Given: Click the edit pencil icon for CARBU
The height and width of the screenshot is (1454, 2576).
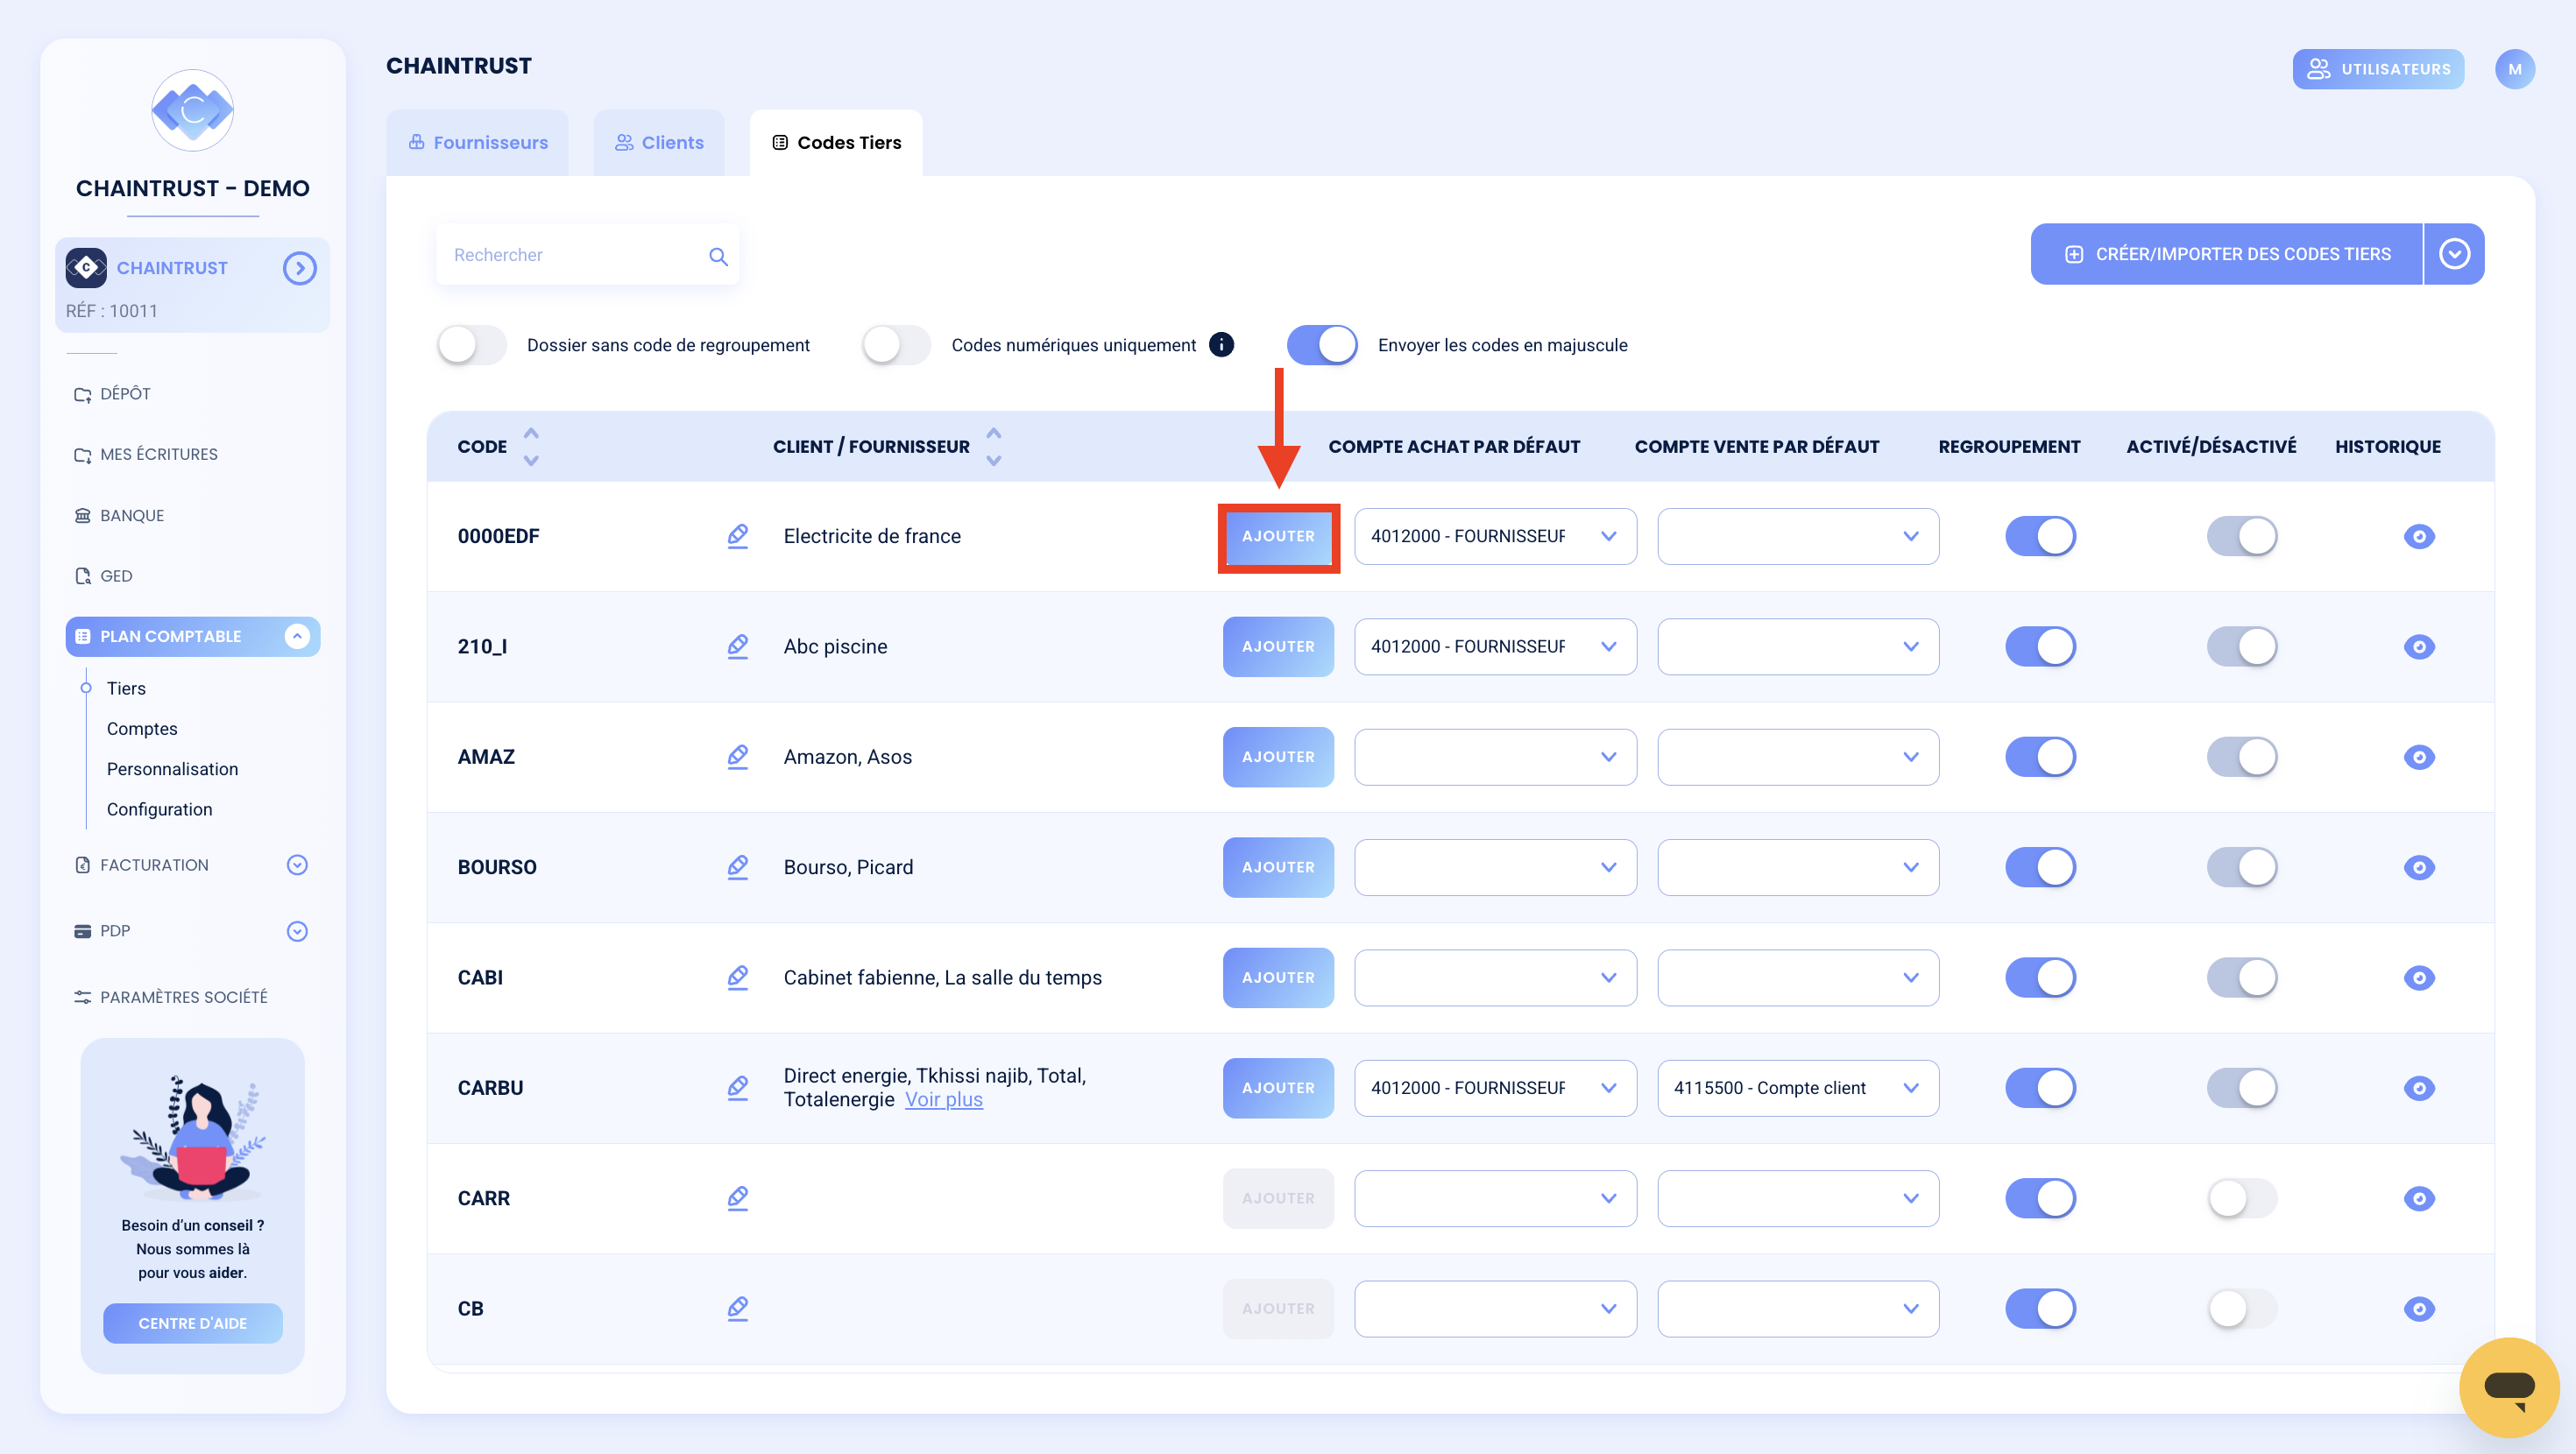Looking at the screenshot, I should (x=738, y=1088).
